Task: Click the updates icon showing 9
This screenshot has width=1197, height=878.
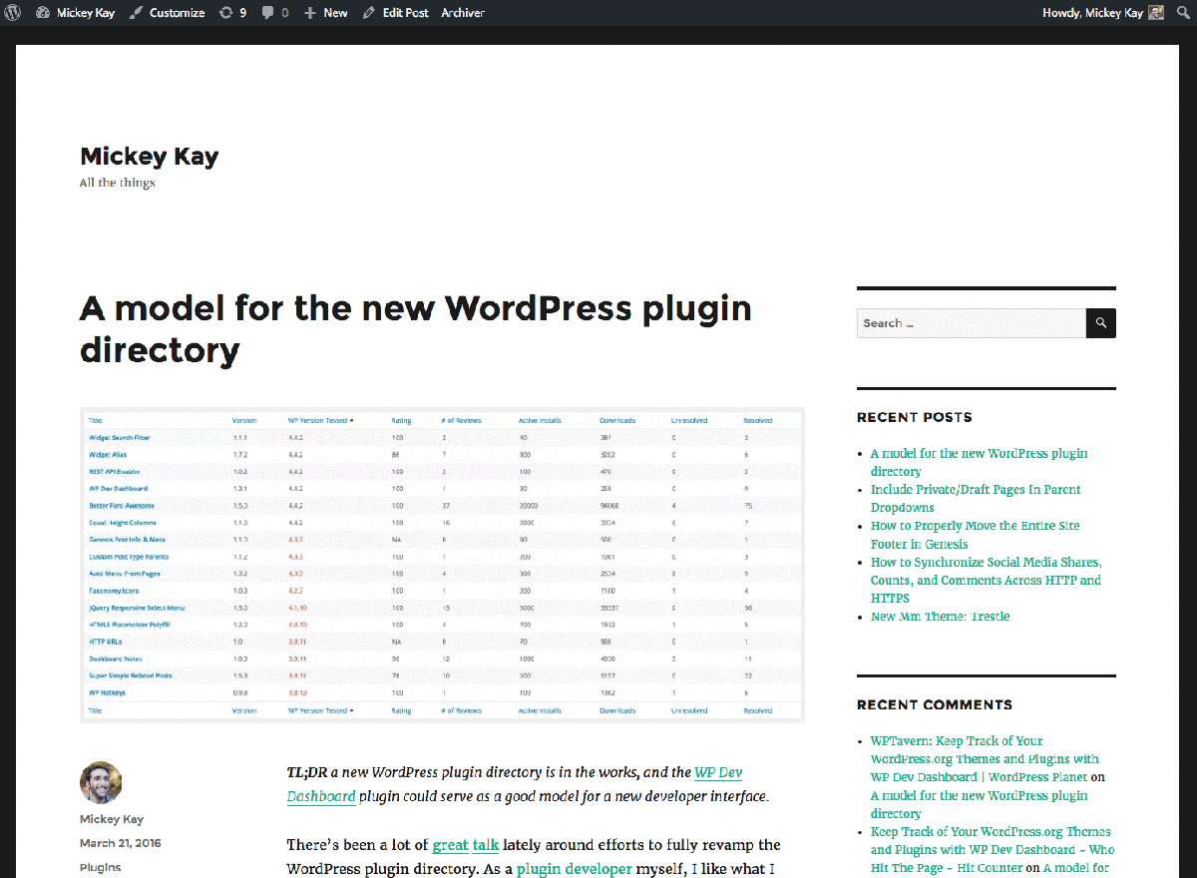Action: (x=232, y=13)
